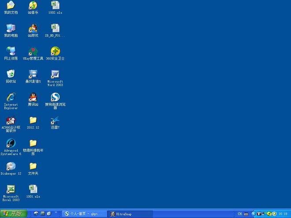
Task: Expand the hidden system tray icons arrow
Action: [254, 214]
